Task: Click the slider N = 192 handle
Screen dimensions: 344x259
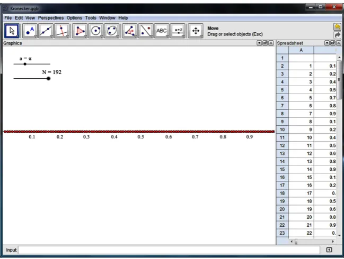Action: (x=48, y=79)
